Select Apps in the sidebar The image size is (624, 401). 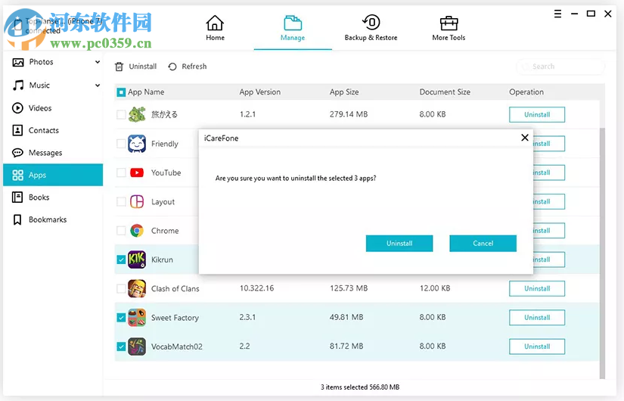[x=53, y=175]
